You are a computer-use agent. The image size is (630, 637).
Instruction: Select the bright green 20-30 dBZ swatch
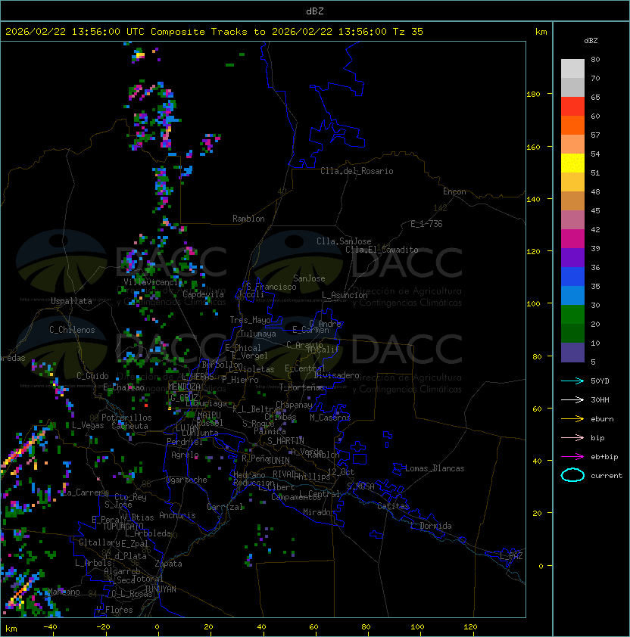click(572, 315)
